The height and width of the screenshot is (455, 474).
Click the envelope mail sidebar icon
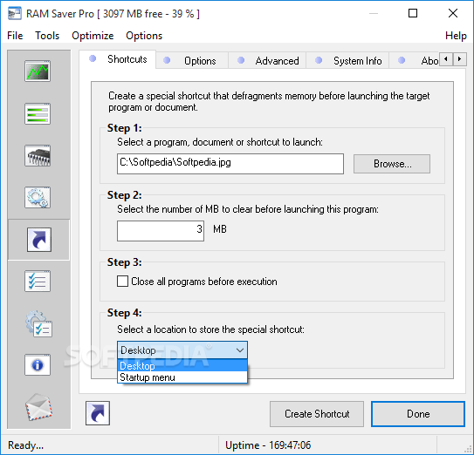coord(38,407)
